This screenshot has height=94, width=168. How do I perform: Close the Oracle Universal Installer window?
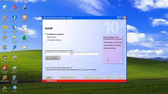125,18
